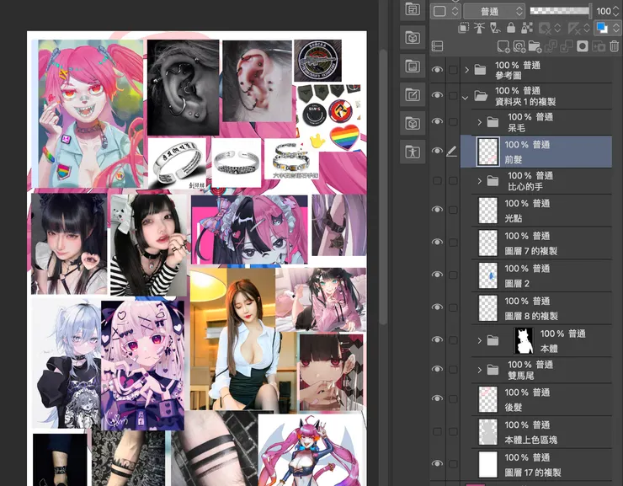Screen dimensions: 623x486
Task: Open the topmost sidebar material folder icon
Action: pyautogui.click(x=413, y=9)
